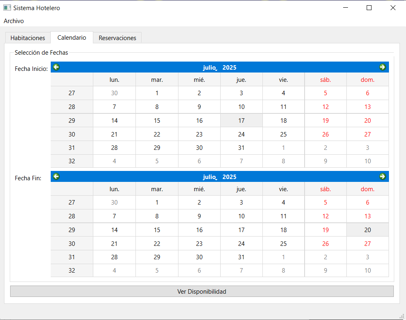Pick July 8 in Fecha Fin calendar
The height and width of the screenshot is (320, 406).
pos(157,216)
